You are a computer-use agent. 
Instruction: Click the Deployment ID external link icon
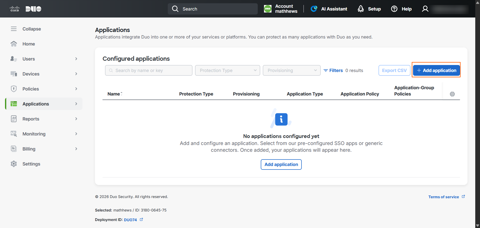pos(141,219)
